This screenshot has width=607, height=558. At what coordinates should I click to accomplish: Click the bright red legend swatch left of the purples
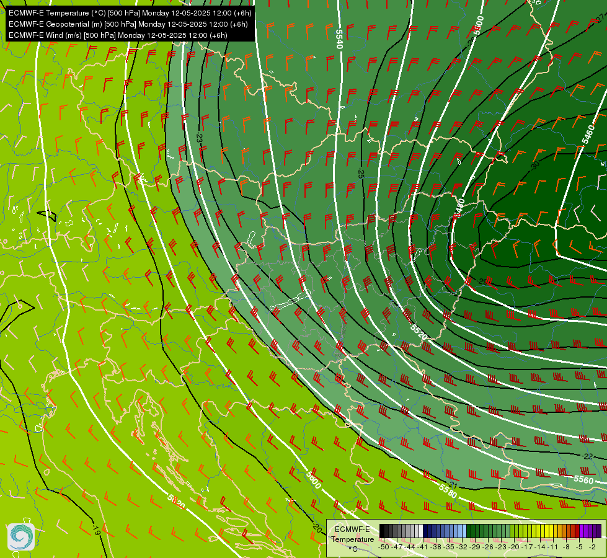[577, 531]
